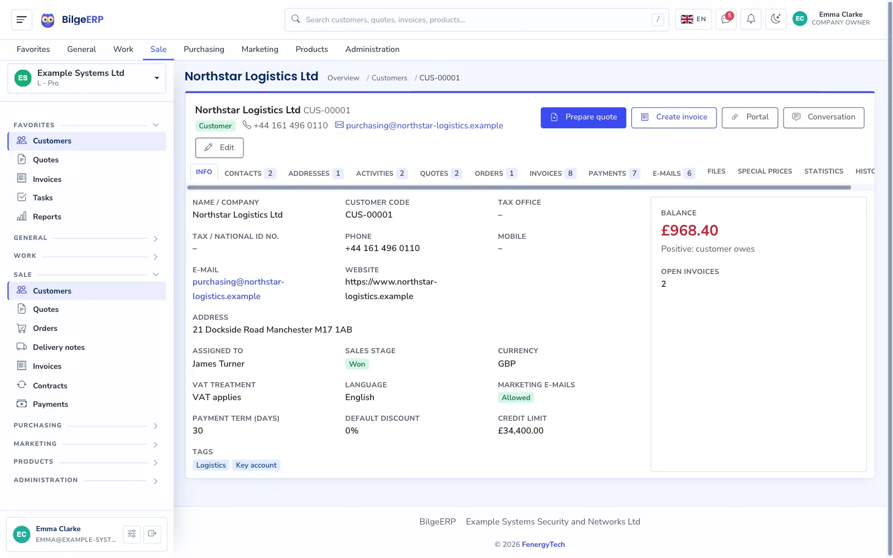Open user settings sliders icon

click(x=132, y=534)
